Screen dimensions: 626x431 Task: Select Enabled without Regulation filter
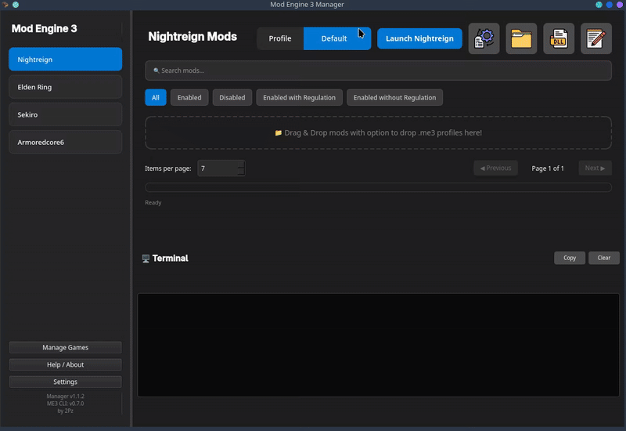click(x=394, y=98)
